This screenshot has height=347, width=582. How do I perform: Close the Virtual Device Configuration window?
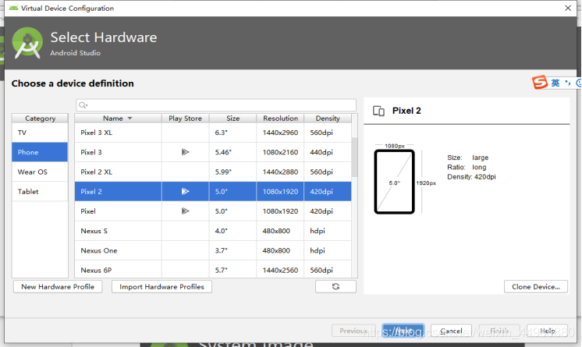(x=567, y=8)
